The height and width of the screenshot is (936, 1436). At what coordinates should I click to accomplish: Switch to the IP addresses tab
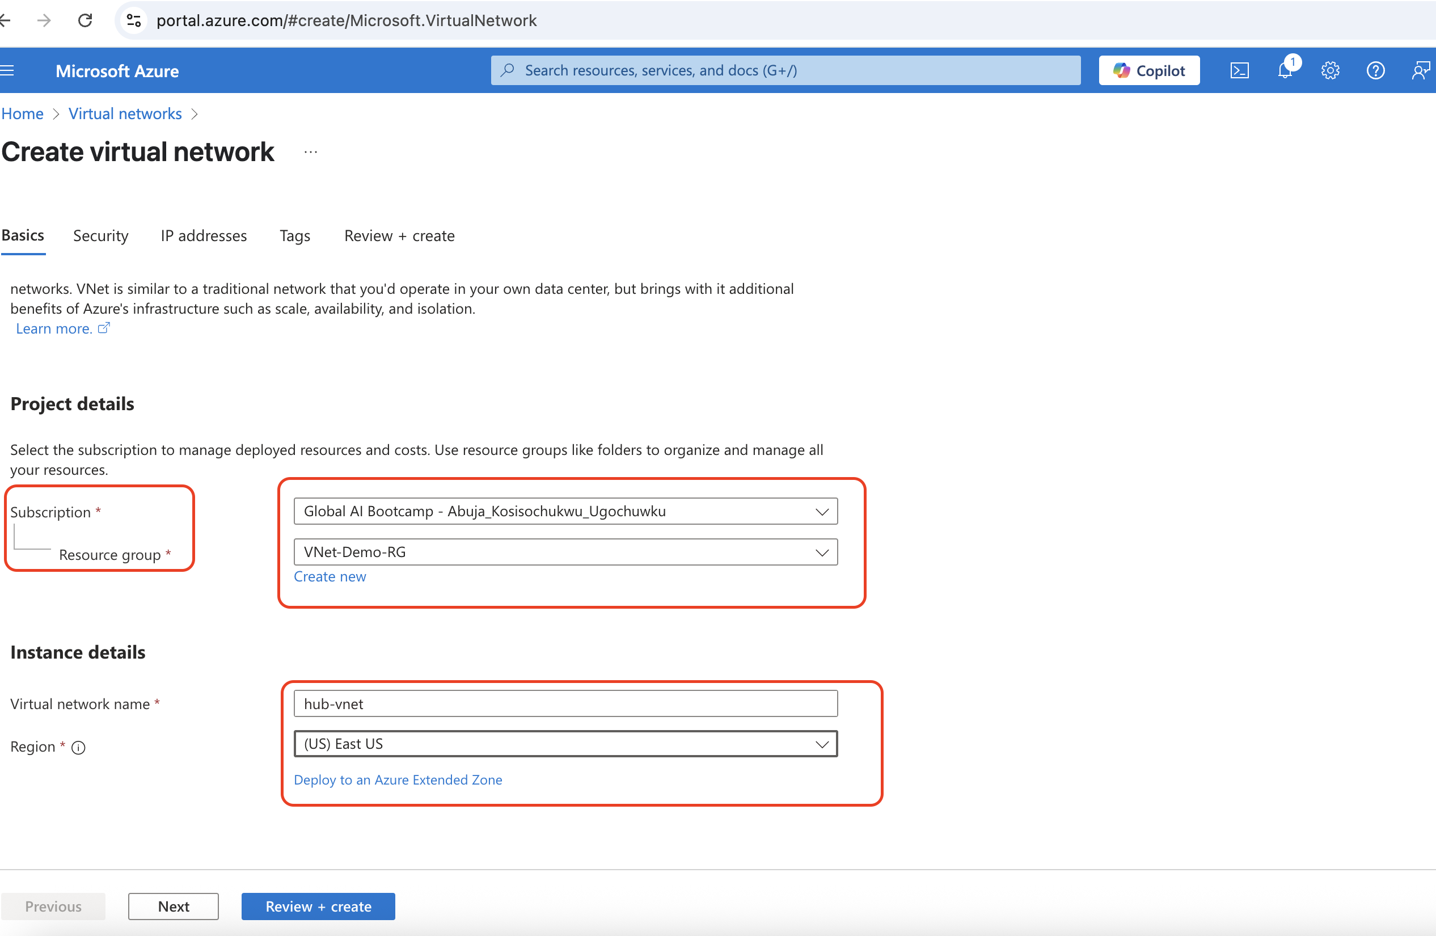pyautogui.click(x=204, y=236)
